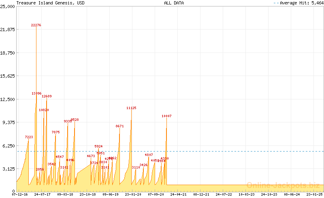Click the 12689 peak data label
Image resolution: width=324 pixels, height=198 pixels.
(47, 96)
